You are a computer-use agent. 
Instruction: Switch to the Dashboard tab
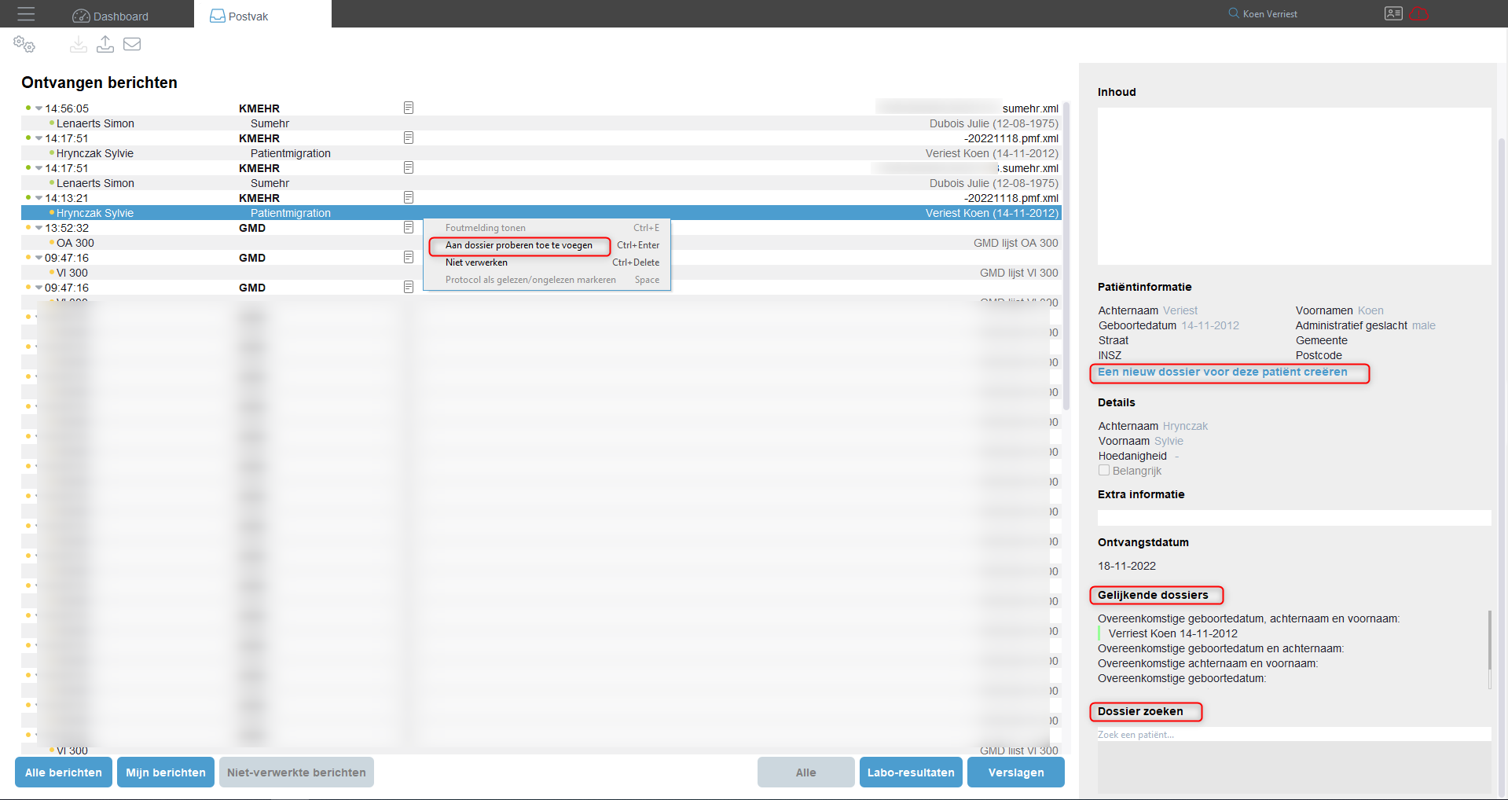point(111,16)
